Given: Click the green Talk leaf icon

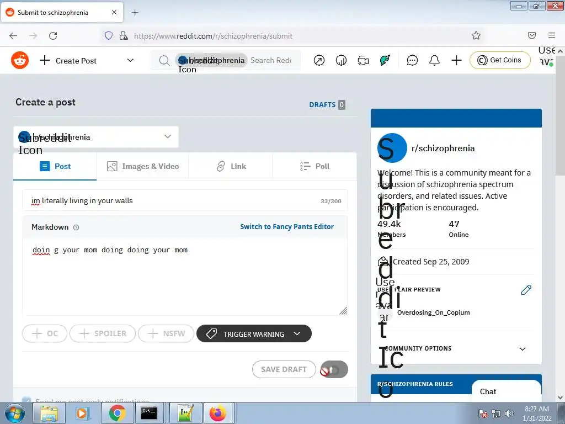Looking at the screenshot, I should (x=385, y=60).
